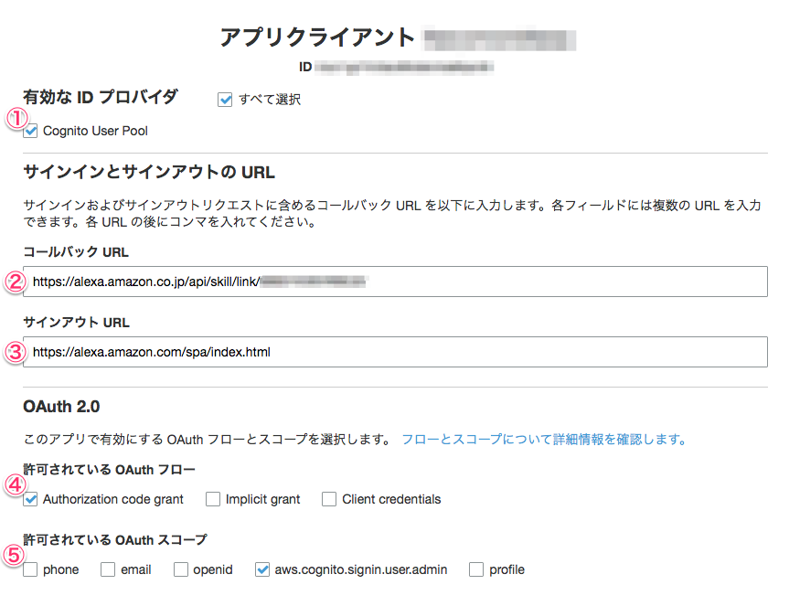The height and width of the screenshot is (606, 789).
Task: Open フローとスコープについて詳細情報を確認します link
Action: coord(544,439)
